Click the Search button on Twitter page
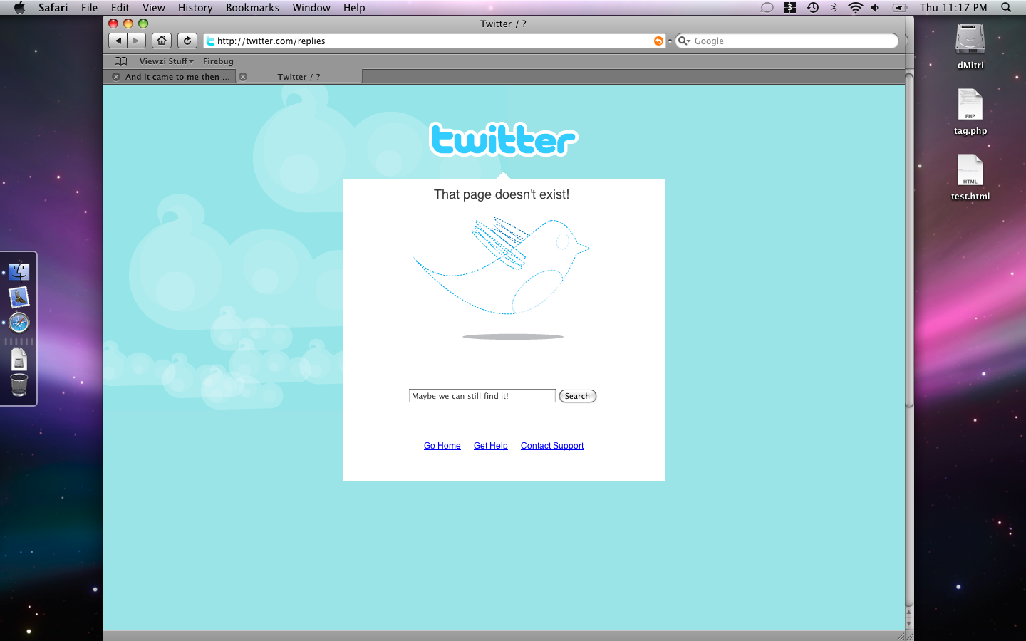The width and height of the screenshot is (1026, 641). pos(577,396)
